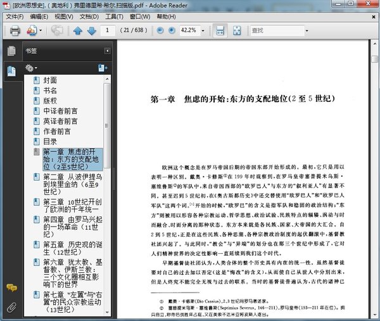Screen dimensions: 380x321
Task: Collapse the bookmarks panel with arrow button
Action: (107, 51)
